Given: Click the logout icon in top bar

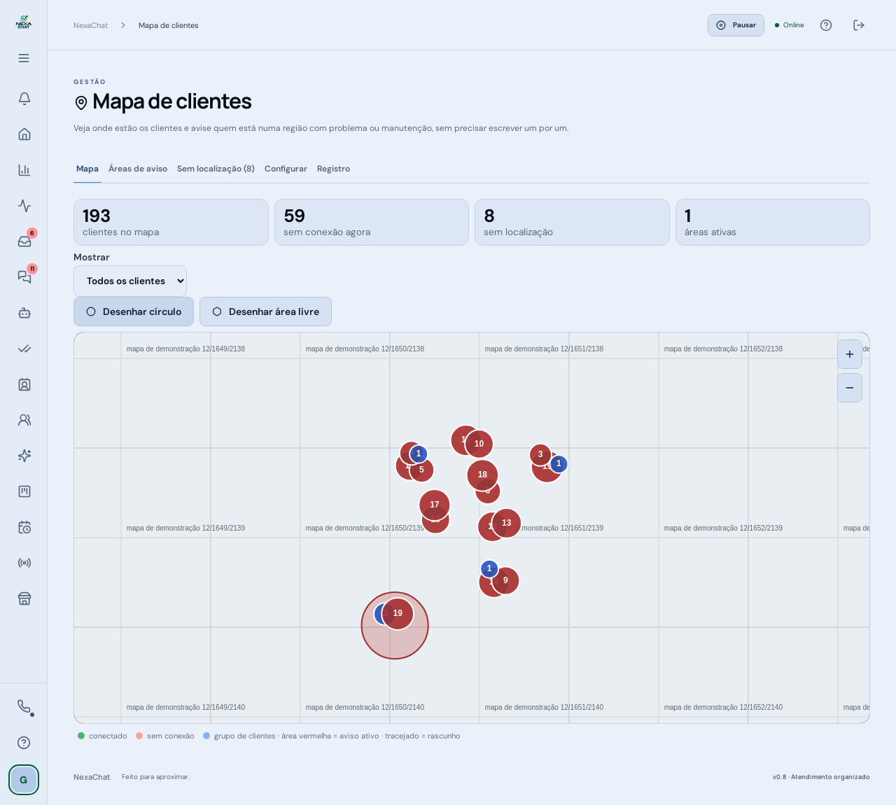Looking at the screenshot, I should 859,25.
